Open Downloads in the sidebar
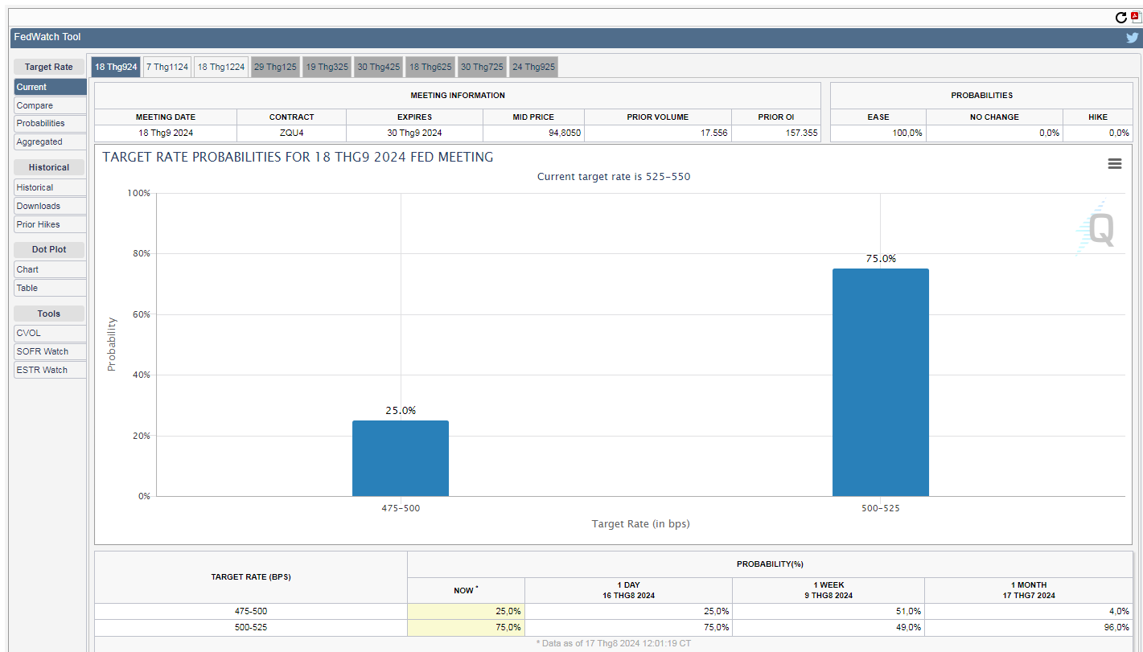The width and height of the screenshot is (1143, 652). [x=50, y=206]
